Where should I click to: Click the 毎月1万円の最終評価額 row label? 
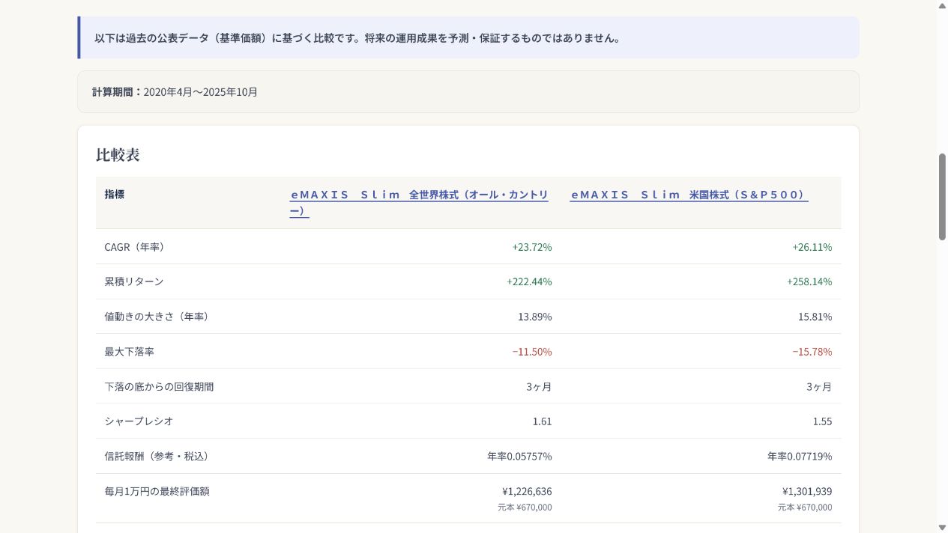(157, 492)
